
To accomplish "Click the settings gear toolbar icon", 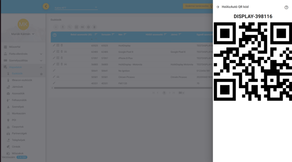I will tap(89, 27).
